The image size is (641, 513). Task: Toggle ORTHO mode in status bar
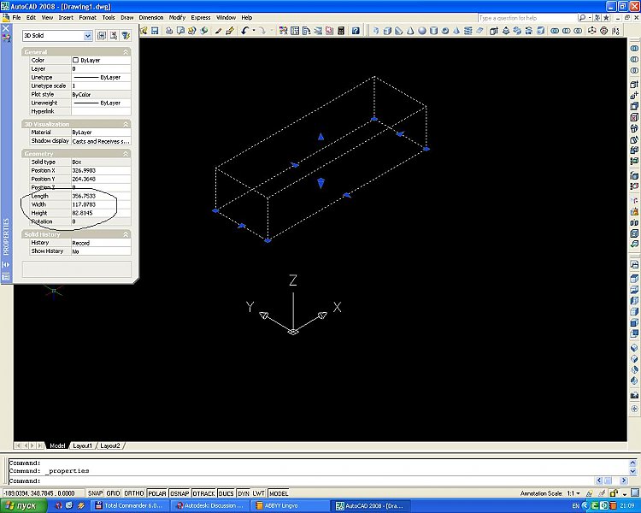pyautogui.click(x=133, y=493)
